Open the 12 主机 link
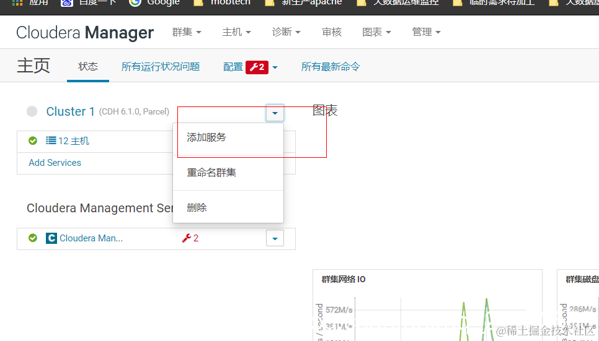This screenshot has height=341, width=599. click(74, 141)
